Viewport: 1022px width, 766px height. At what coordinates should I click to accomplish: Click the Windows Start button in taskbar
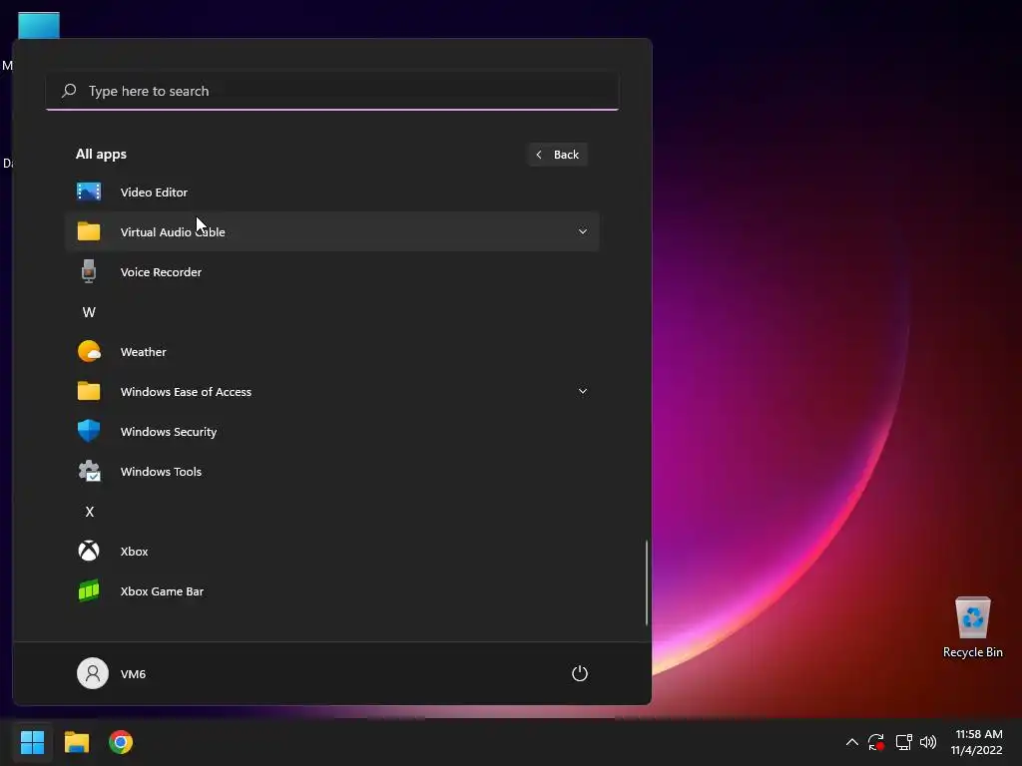(32, 742)
